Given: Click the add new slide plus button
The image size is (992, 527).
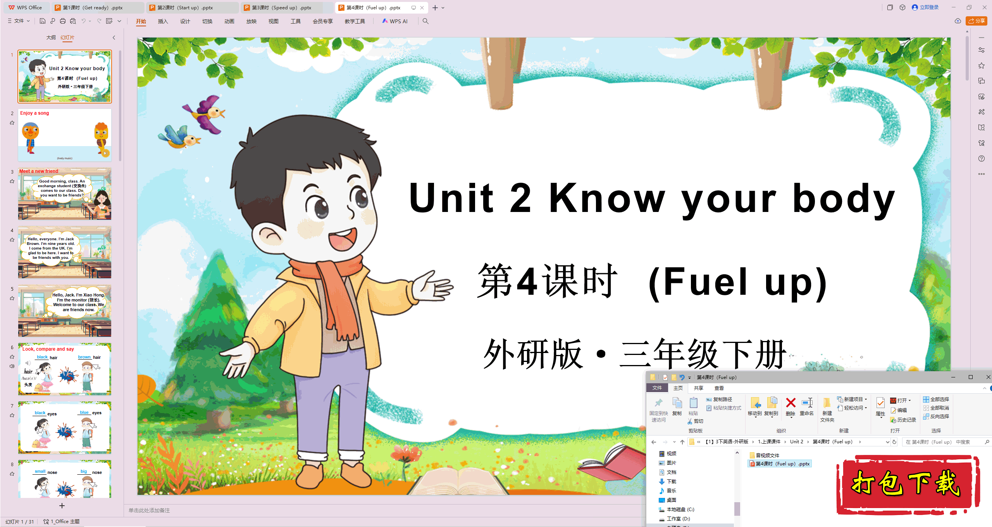Looking at the screenshot, I should click(62, 506).
